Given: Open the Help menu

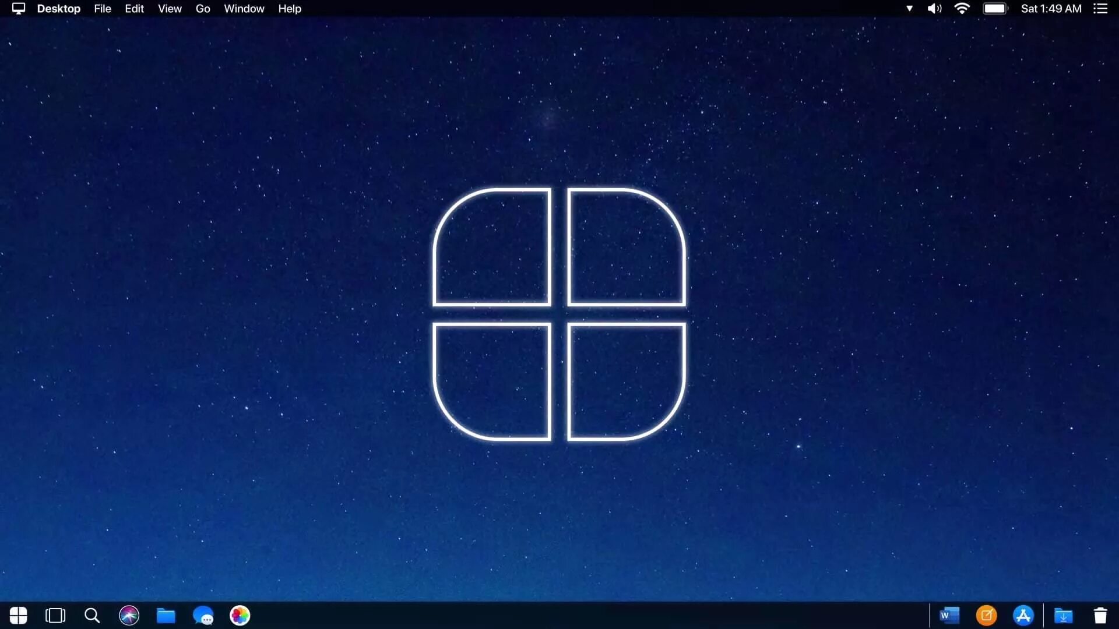Looking at the screenshot, I should click(x=290, y=9).
